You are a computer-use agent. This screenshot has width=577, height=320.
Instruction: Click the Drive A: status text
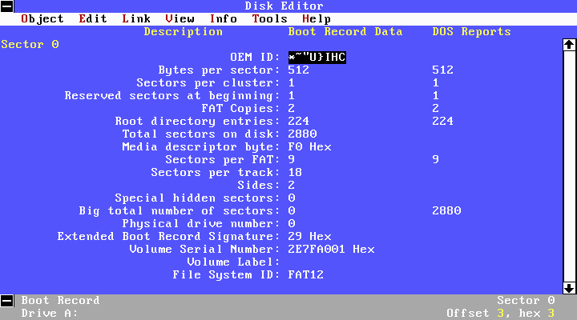tap(50, 314)
